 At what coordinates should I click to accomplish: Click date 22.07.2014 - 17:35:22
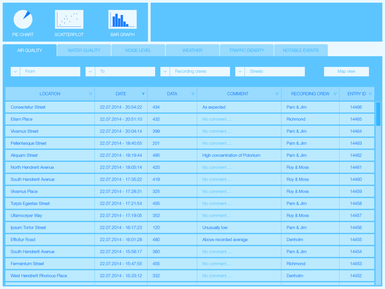pyautogui.click(x=121, y=180)
